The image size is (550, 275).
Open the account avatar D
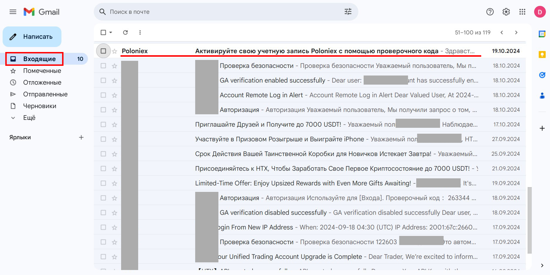(x=540, y=12)
